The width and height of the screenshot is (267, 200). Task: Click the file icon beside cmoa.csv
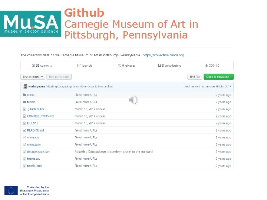pos(24,137)
